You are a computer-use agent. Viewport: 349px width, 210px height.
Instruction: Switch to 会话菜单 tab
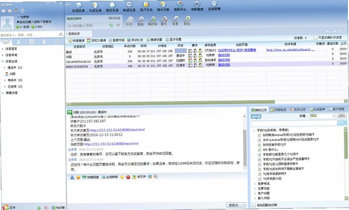coord(318,109)
